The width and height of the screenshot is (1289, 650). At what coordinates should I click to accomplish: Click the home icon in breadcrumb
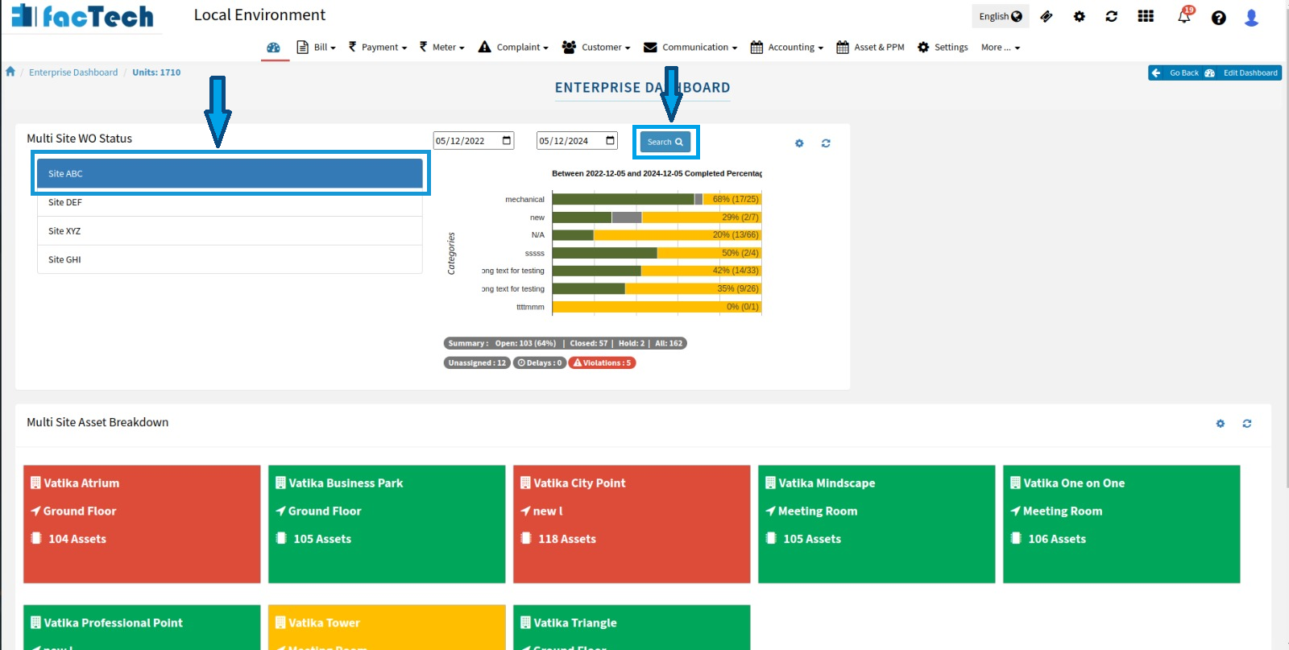10,72
